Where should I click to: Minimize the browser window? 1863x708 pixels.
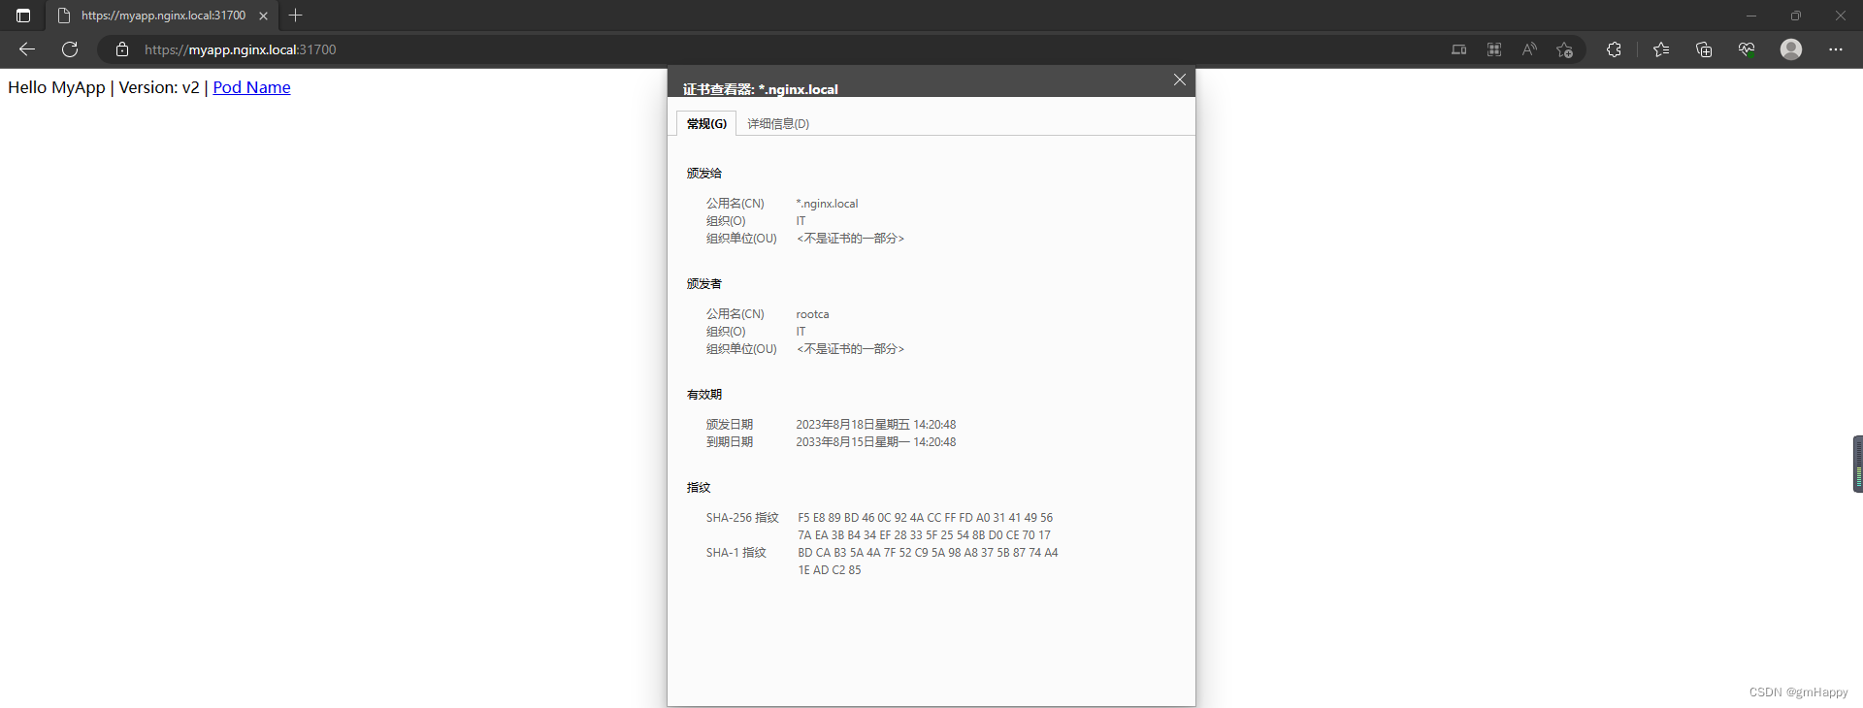click(x=1751, y=16)
